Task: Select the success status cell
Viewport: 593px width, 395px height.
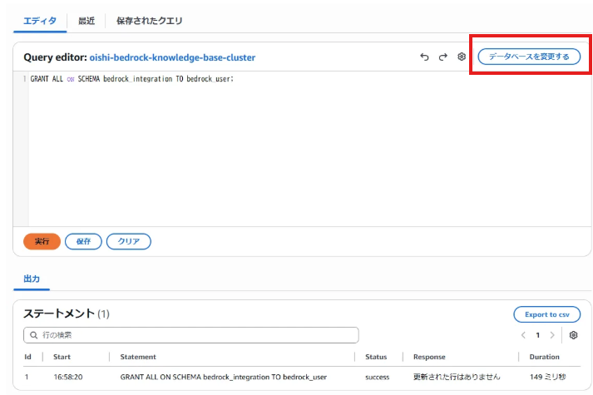Action: pyautogui.click(x=377, y=377)
